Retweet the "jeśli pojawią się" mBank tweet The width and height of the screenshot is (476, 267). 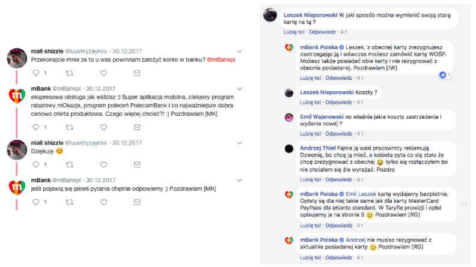69,203
